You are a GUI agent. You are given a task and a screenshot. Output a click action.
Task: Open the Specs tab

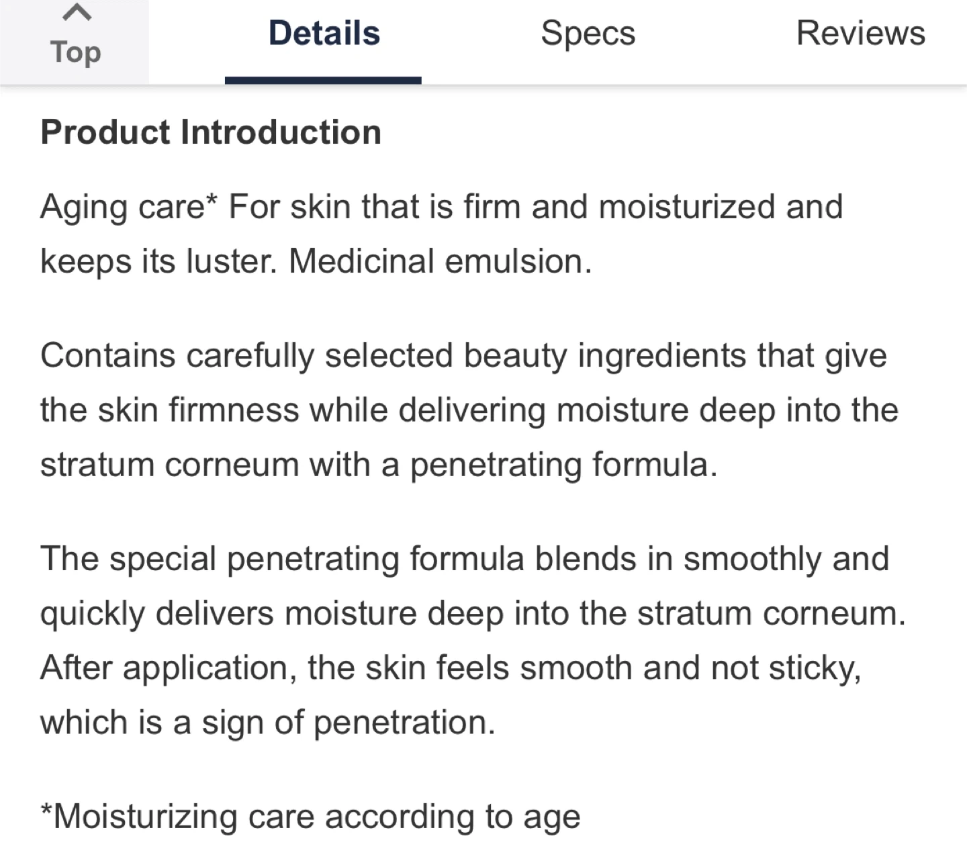pyautogui.click(x=588, y=34)
